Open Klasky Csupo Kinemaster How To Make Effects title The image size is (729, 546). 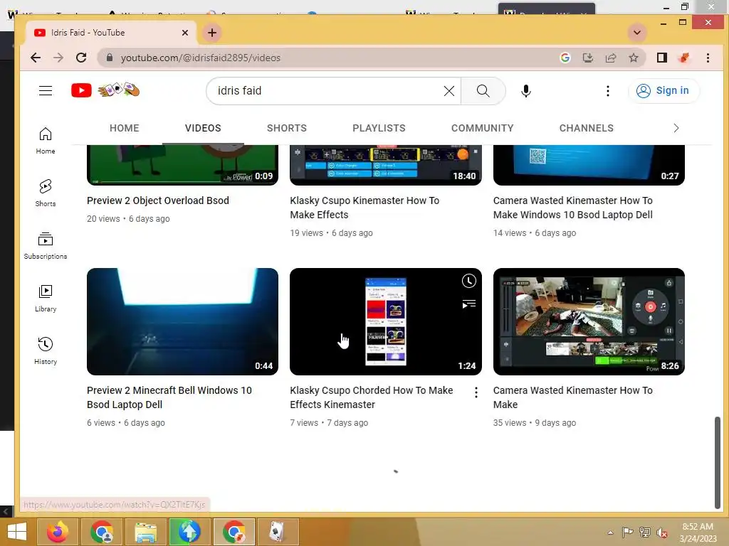[364, 208]
